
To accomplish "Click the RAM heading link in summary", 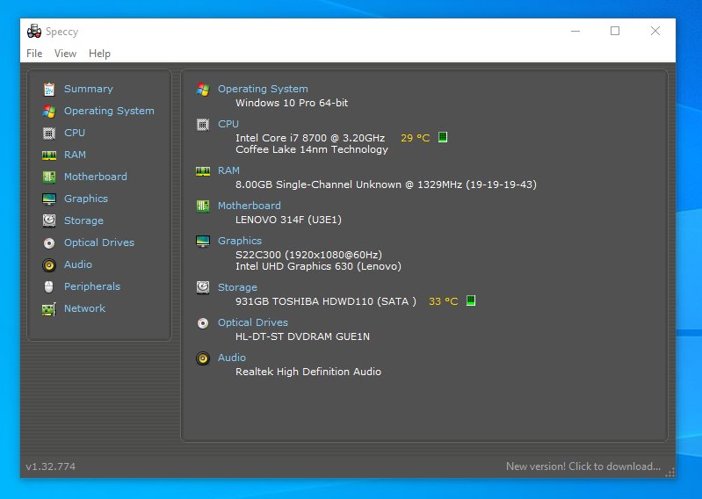I will pyautogui.click(x=228, y=170).
